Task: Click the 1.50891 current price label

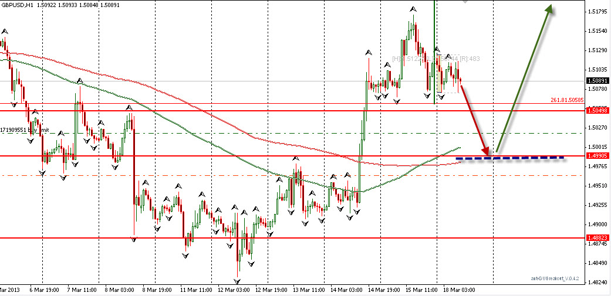Action: [597, 81]
